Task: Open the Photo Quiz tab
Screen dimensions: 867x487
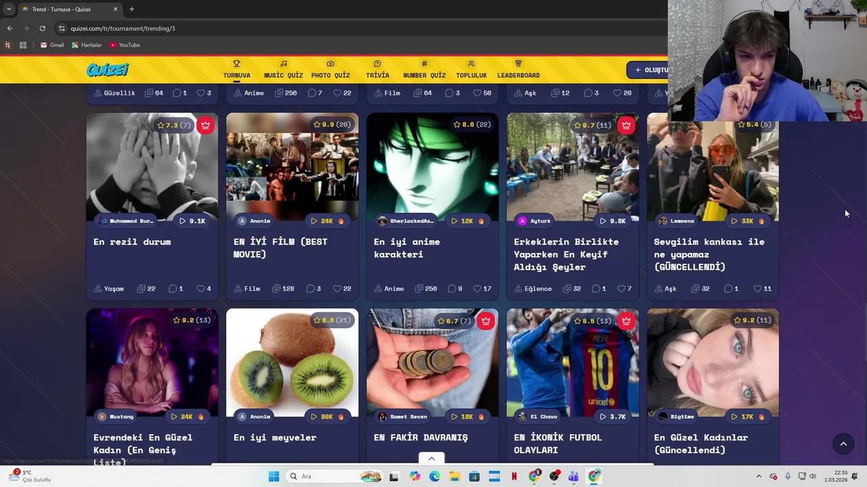Action: coord(331,70)
